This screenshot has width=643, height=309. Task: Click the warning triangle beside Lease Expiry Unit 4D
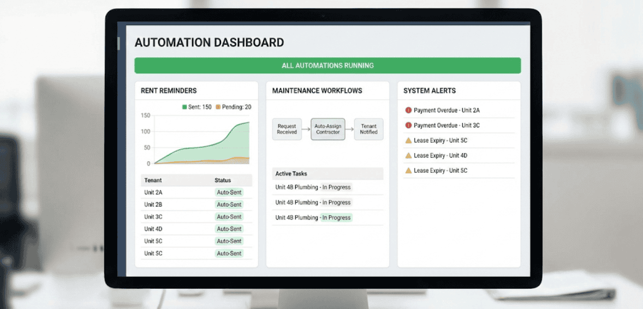pos(408,155)
